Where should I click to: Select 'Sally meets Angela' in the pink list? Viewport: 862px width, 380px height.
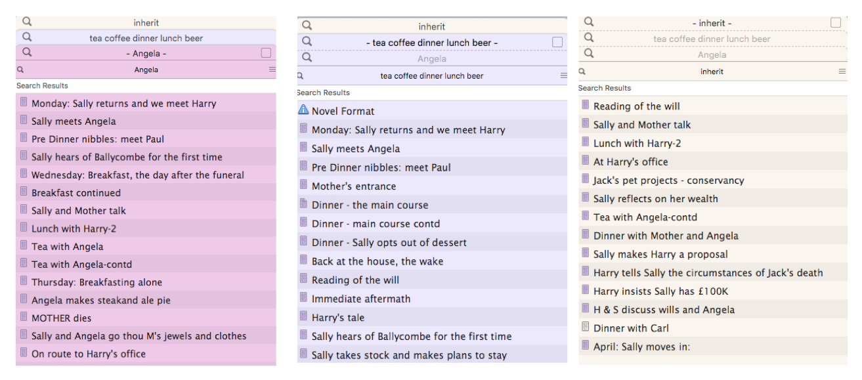point(146,121)
